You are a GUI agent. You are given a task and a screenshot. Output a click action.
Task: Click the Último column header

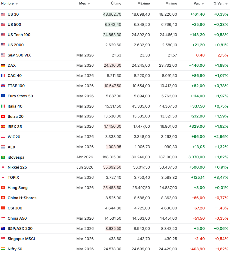[x=116, y=4]
